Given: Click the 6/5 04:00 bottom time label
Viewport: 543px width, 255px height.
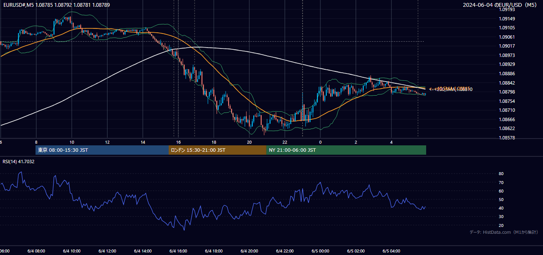Looking at the screenshot, I should 391,251.
